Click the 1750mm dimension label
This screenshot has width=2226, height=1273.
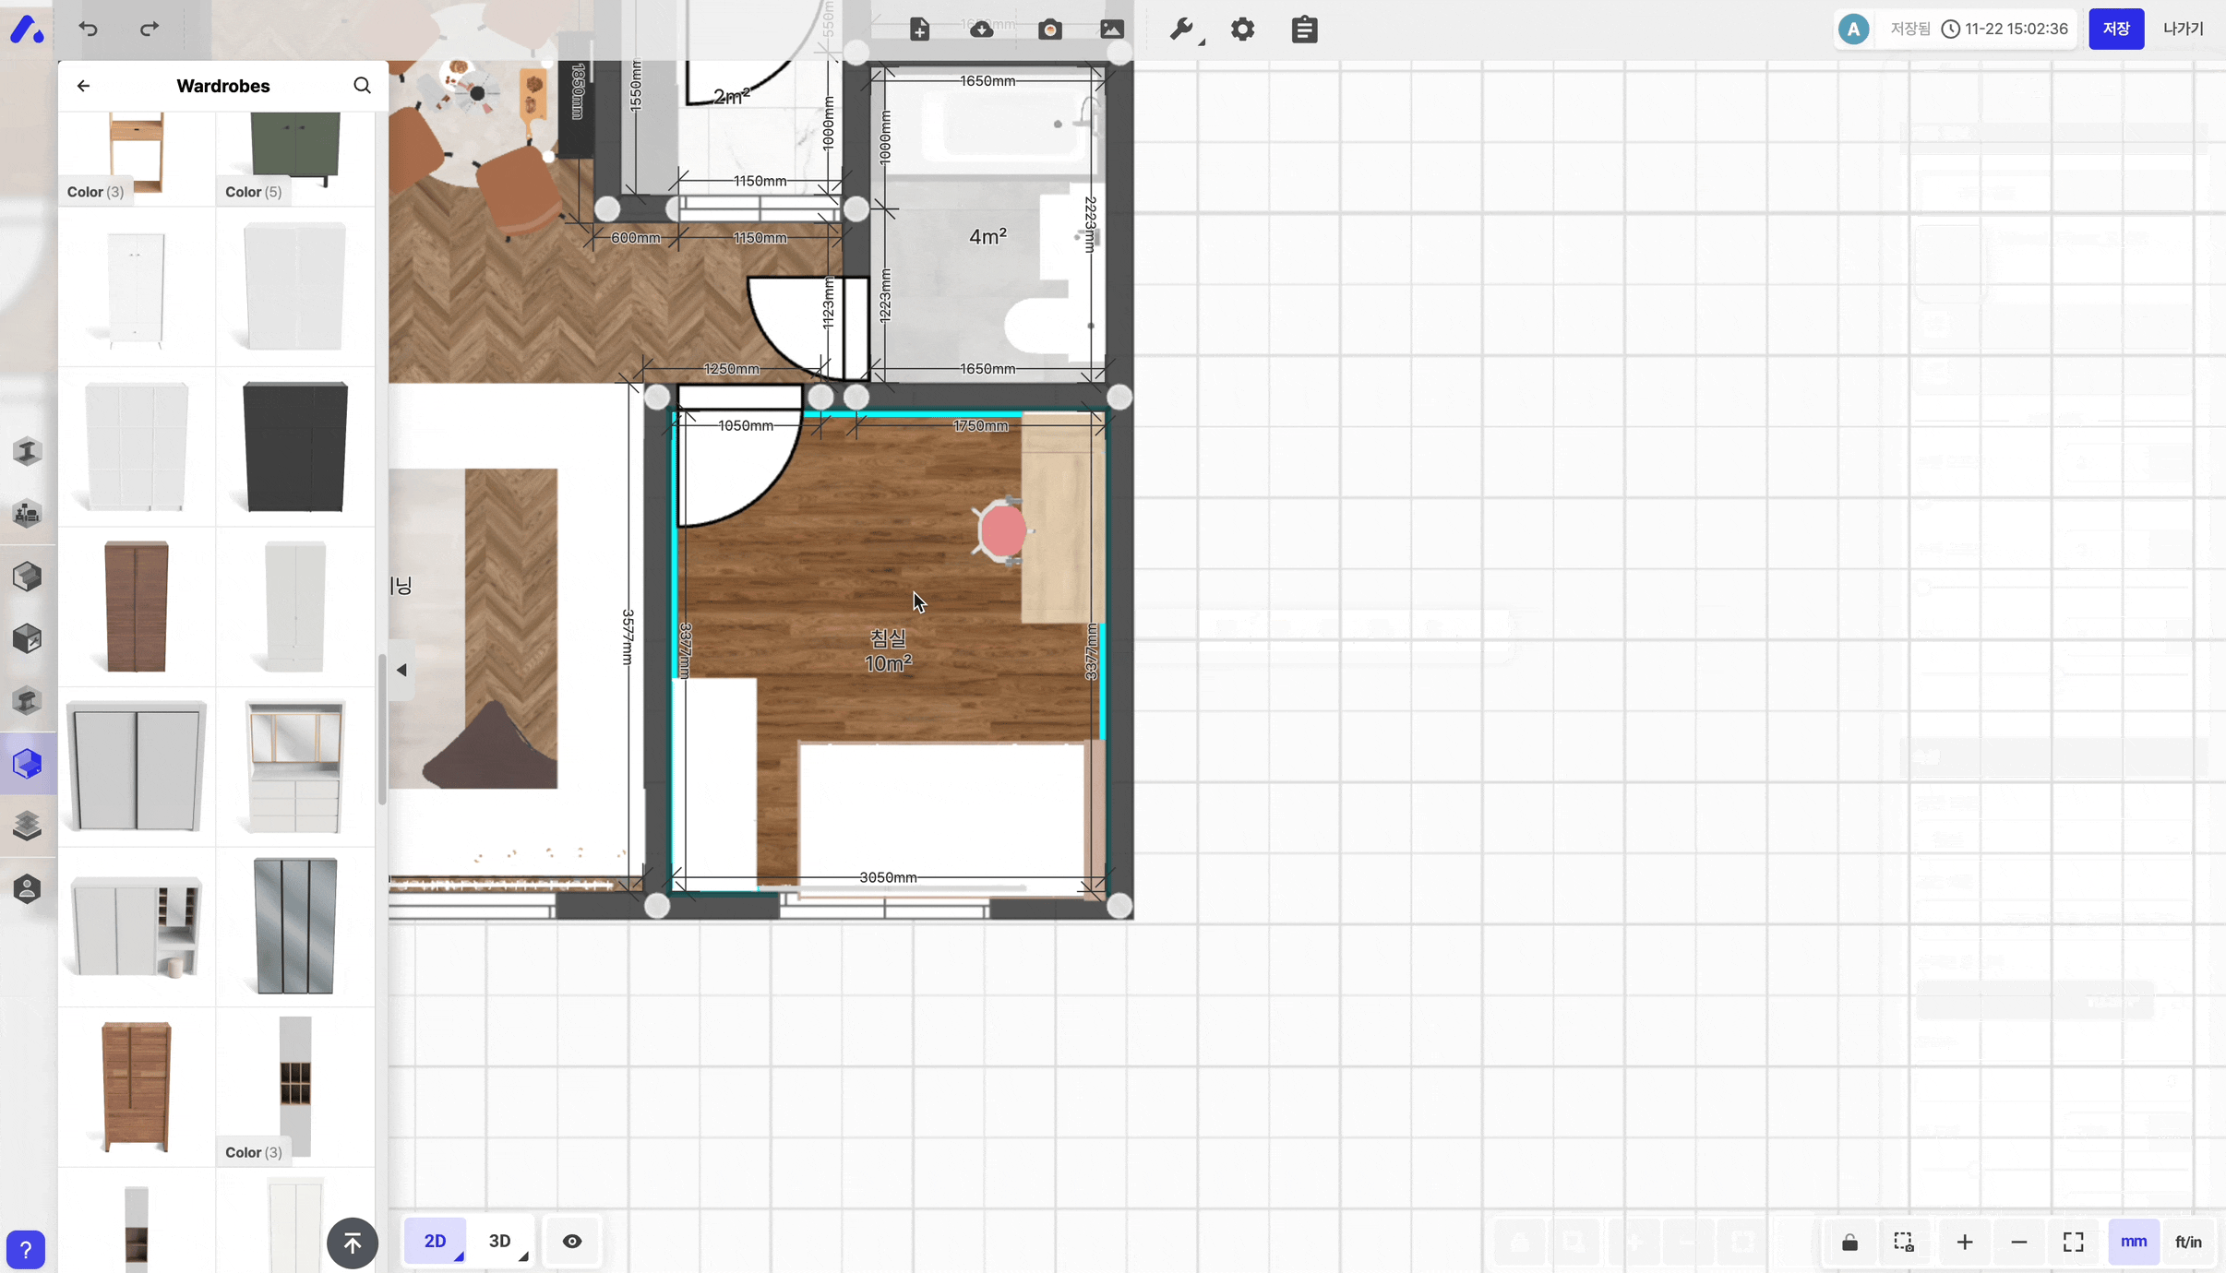click(980, 425)
